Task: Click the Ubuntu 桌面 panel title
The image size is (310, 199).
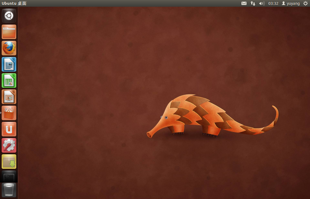Action: pos(14,3)
